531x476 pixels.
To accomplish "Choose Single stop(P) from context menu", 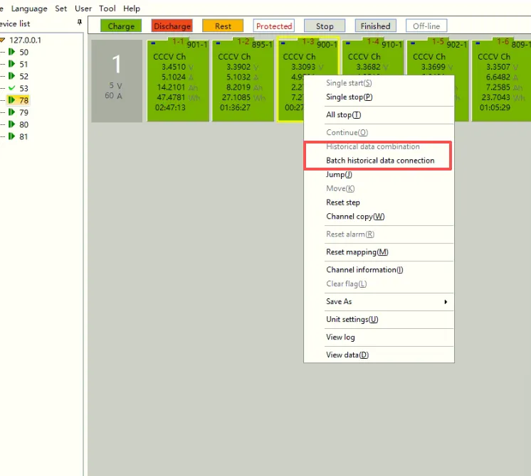I will pos(379,97).
